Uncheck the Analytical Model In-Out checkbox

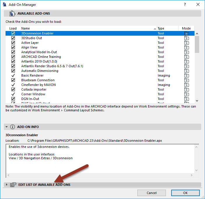13,52
